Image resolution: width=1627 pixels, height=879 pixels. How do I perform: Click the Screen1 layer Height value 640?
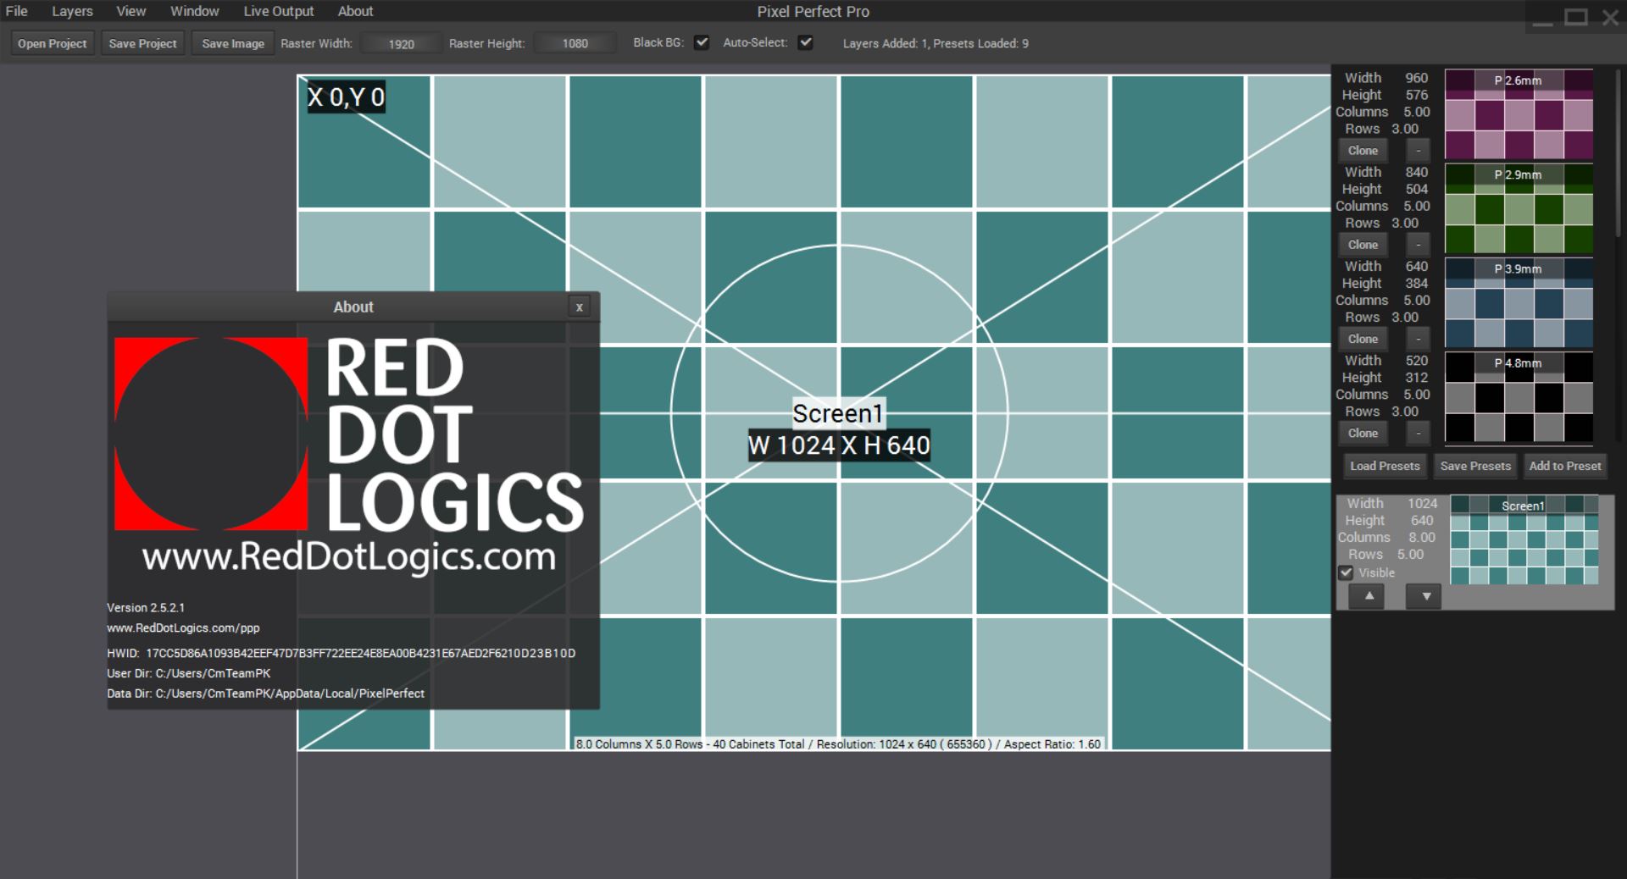[1422, 521]
